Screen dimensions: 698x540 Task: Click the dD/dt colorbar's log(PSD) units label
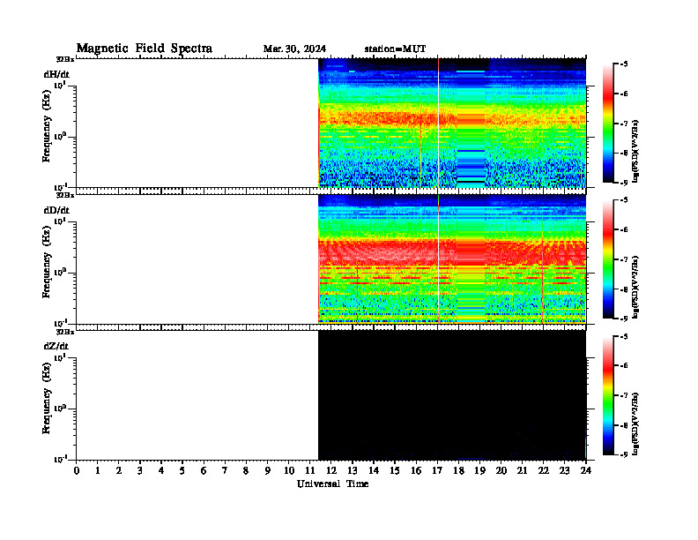(x=635, y=287)
